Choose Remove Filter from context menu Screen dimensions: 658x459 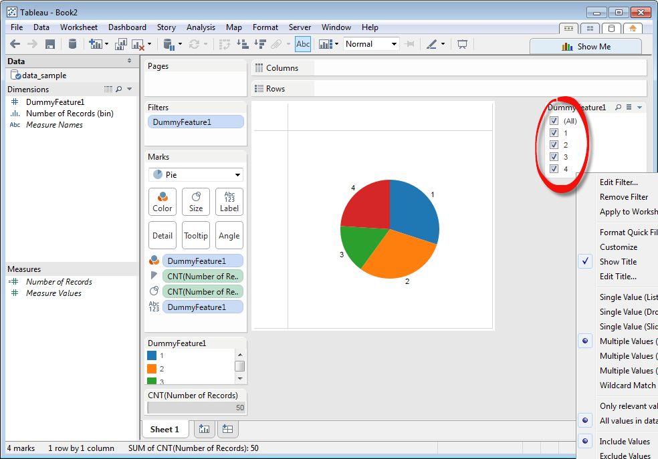624,197
